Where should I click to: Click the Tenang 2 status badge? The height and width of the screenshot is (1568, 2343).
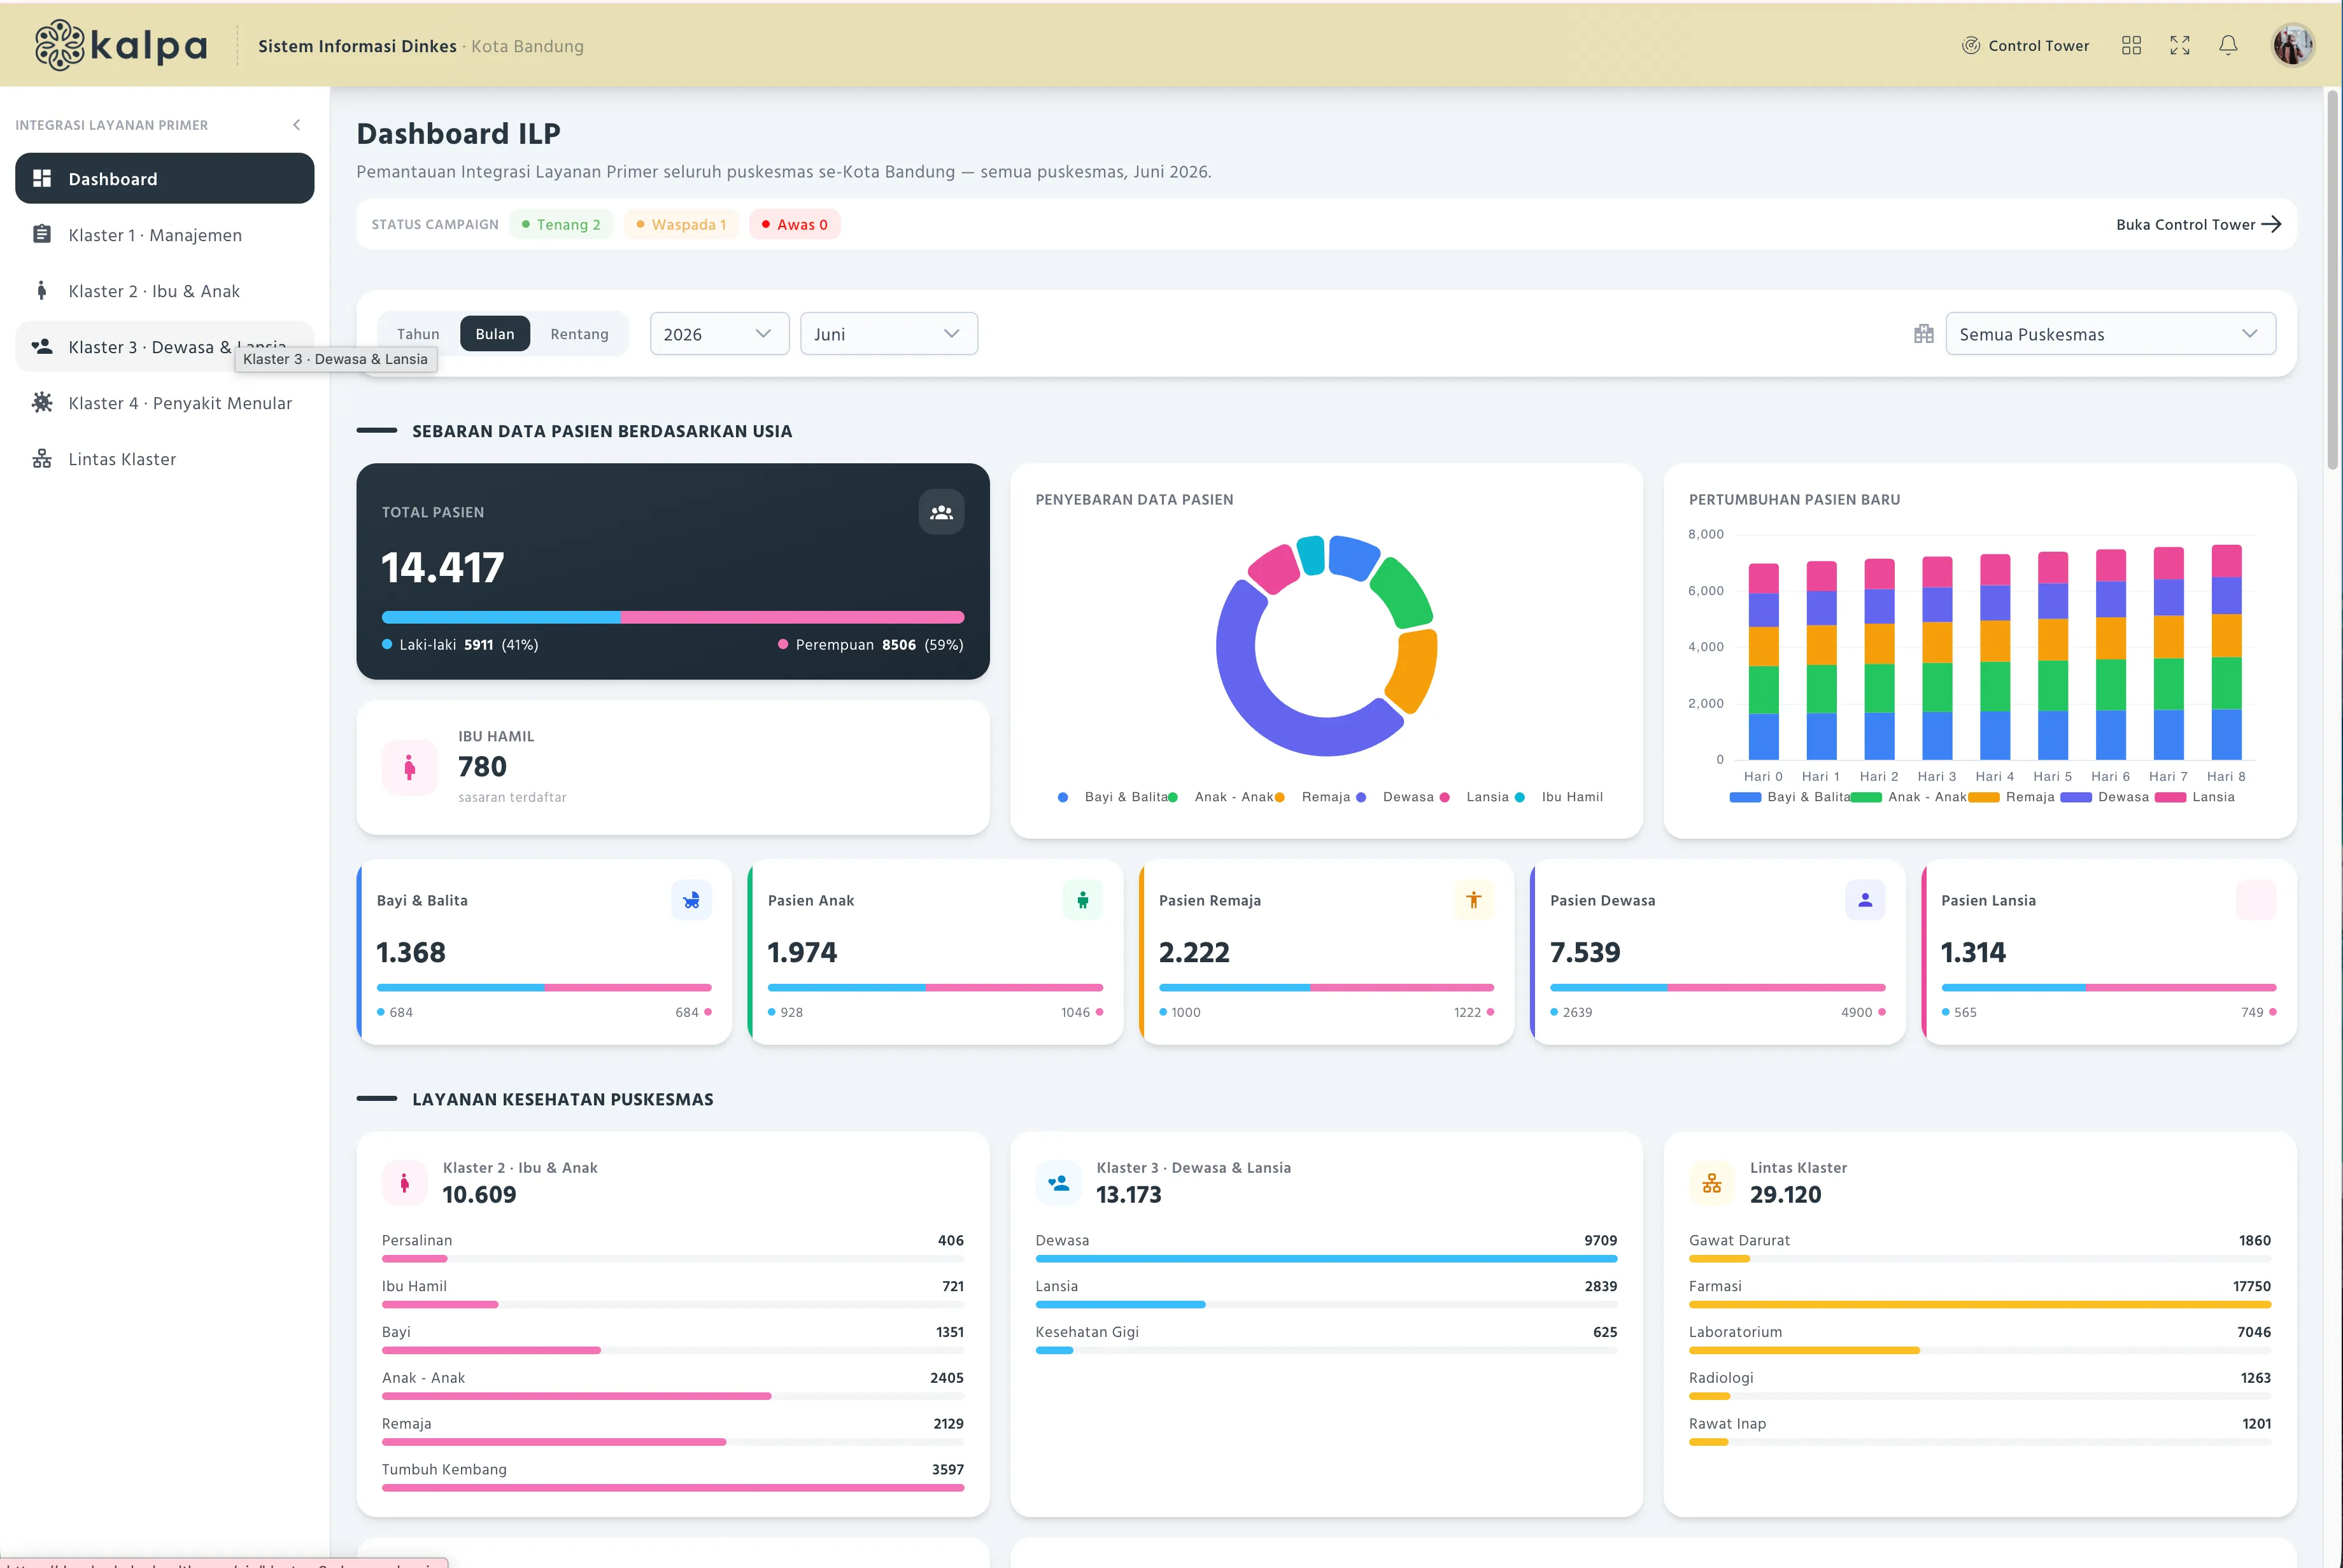coord(562,224)
